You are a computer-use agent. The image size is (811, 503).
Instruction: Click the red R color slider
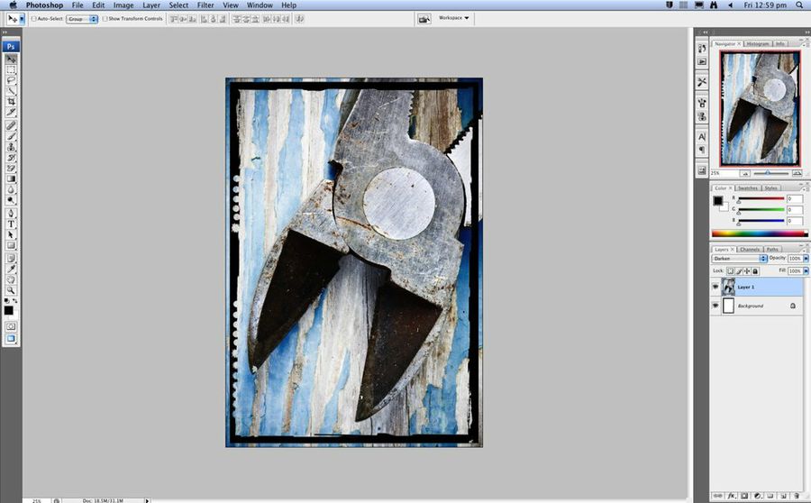click(761, 199)
